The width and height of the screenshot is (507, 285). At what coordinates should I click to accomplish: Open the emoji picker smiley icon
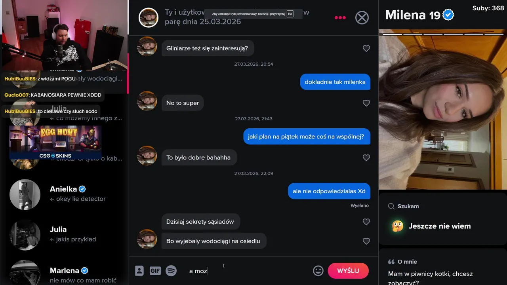click(x=318, y=271)
